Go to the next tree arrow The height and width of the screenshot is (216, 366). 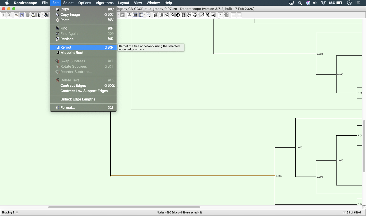9,15
